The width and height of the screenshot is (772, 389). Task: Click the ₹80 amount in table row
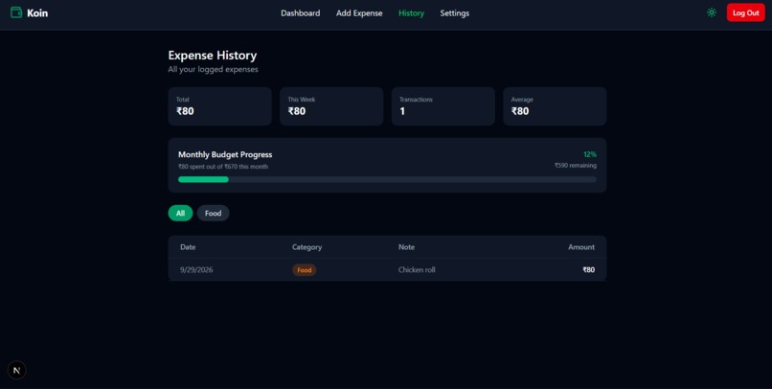click(x=589, y=270)
